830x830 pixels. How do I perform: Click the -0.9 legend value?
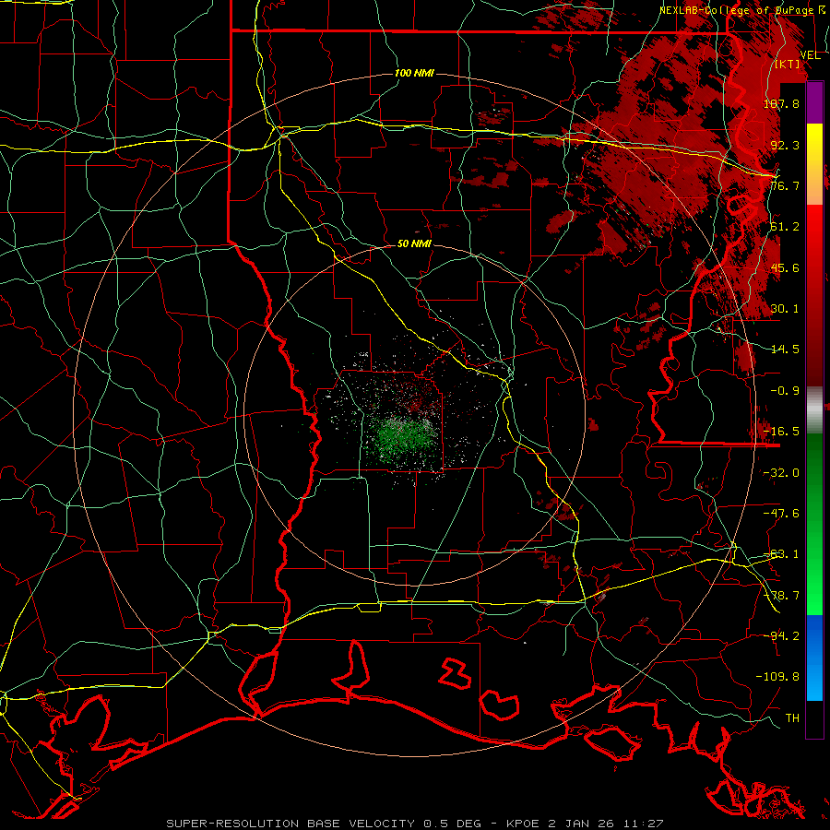[x=785, y=390]
